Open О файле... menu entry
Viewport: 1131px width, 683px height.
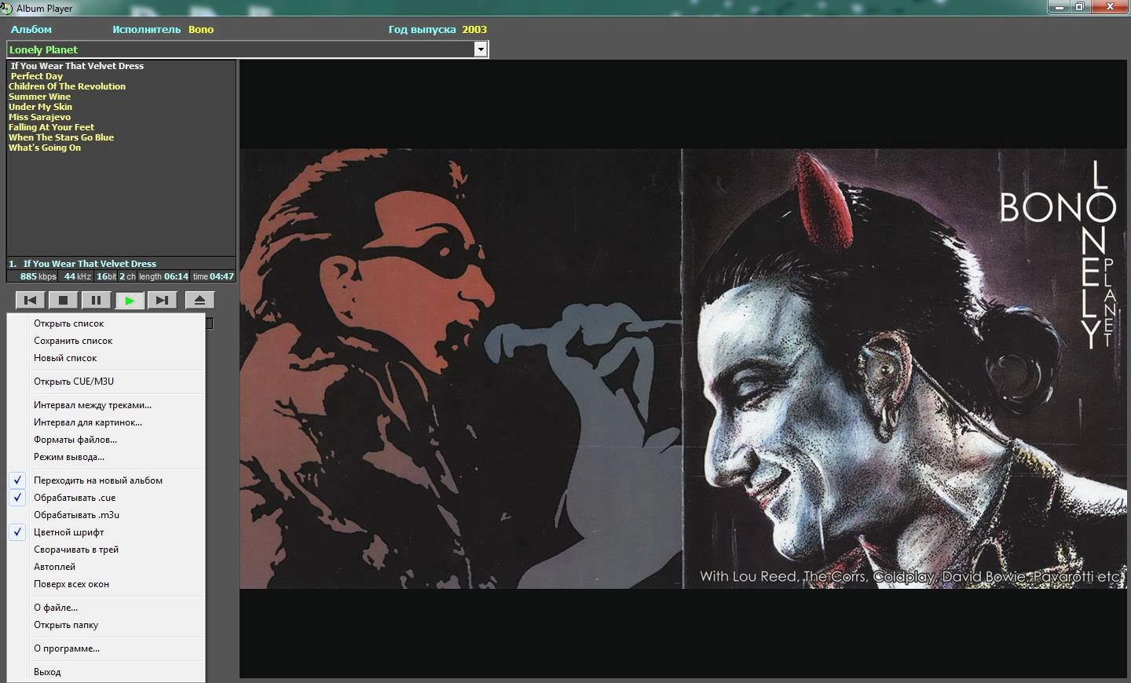(106, 608)
